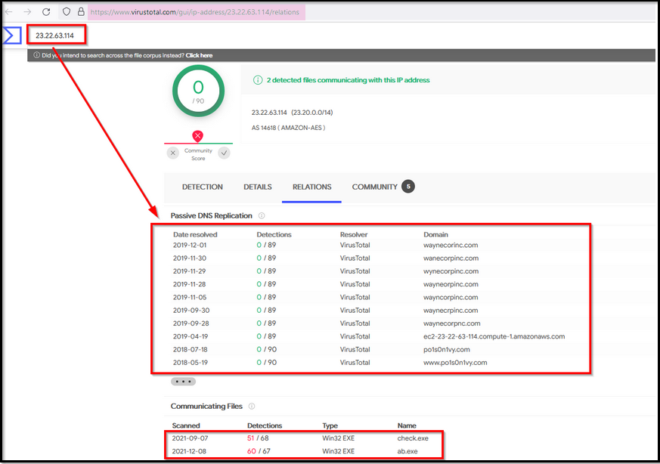Viewport: 660px width, 464px height.
Task: Click the padlock site security icon
Action: [81, 12]
